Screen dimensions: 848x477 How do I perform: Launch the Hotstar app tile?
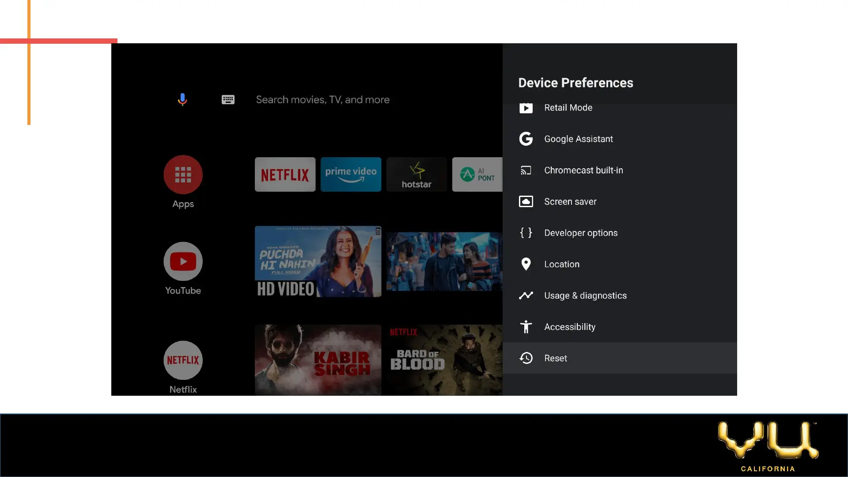coord(416,174)
